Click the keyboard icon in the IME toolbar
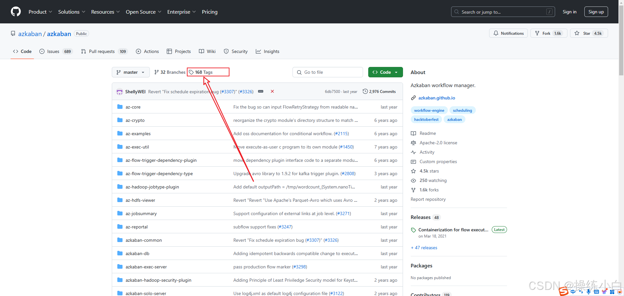 [x=596, y=292]
